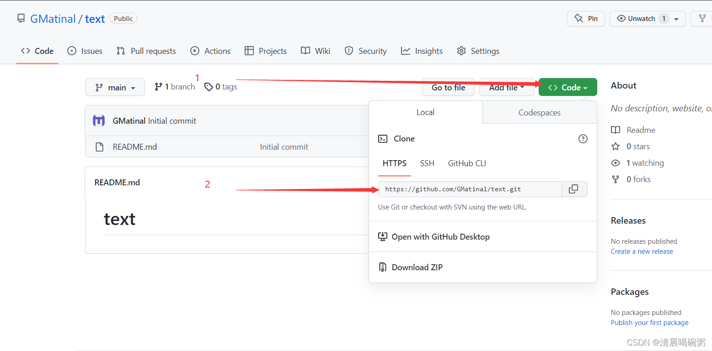Switch to the Codespaces tab

click(540, 113)
